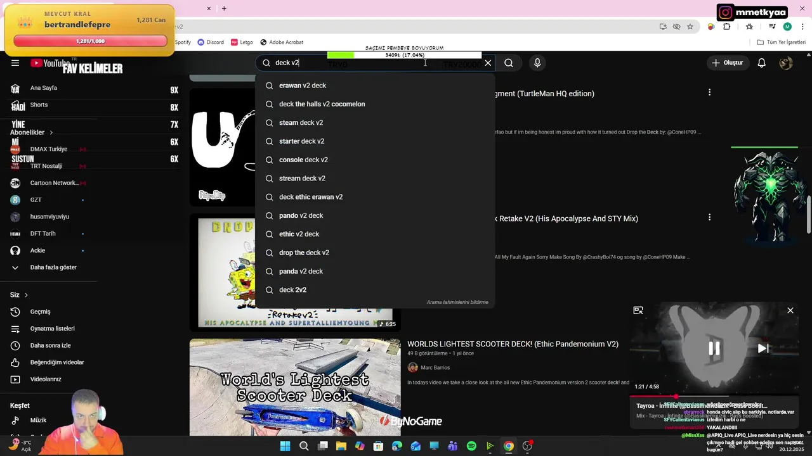Toggle the YouTube hamburger guide menu
The width and height of the screenshot is (812, 456).
point(15,63)
